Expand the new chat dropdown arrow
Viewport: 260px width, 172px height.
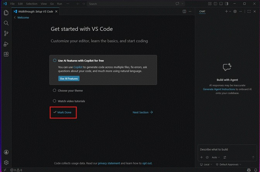230,12
